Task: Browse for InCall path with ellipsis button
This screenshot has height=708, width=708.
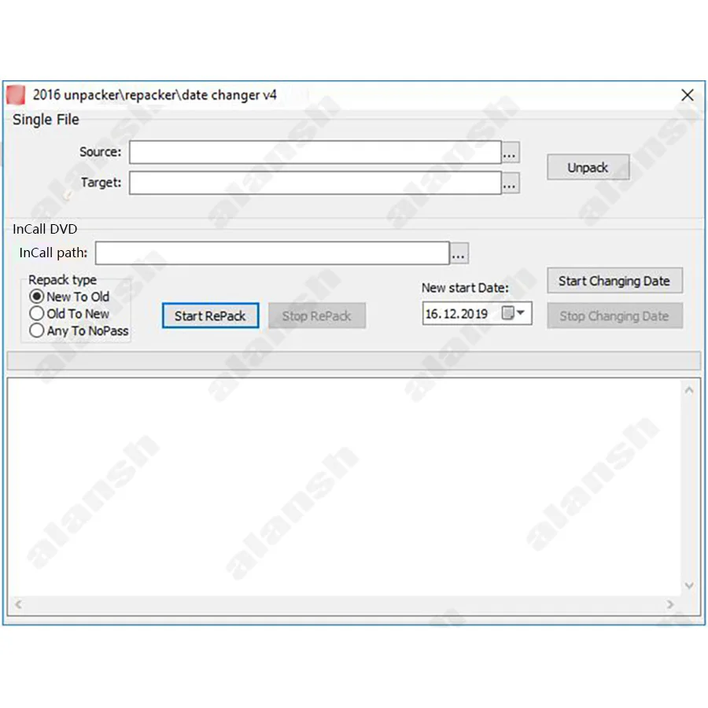Action: point(459,253)
